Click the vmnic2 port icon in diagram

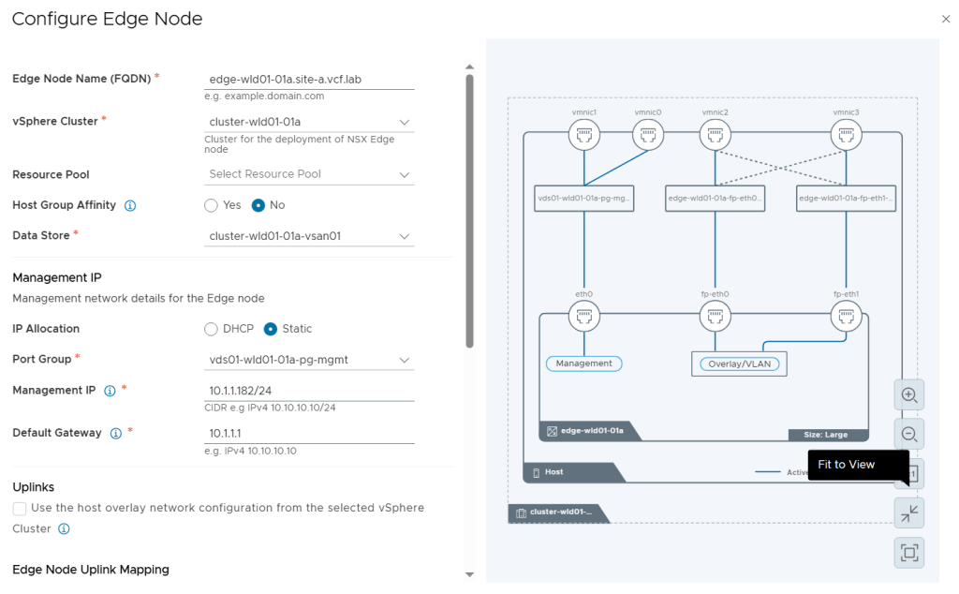coord(716,137)
